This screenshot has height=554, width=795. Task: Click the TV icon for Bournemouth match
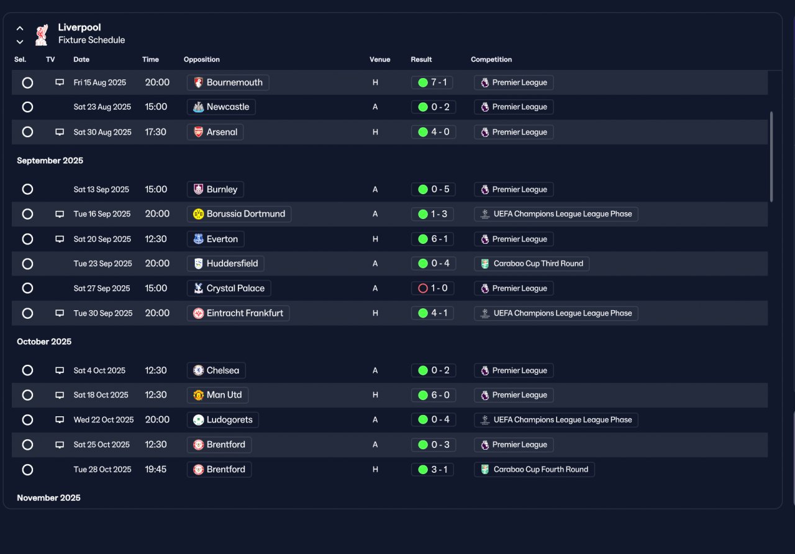tap(60, 83)
